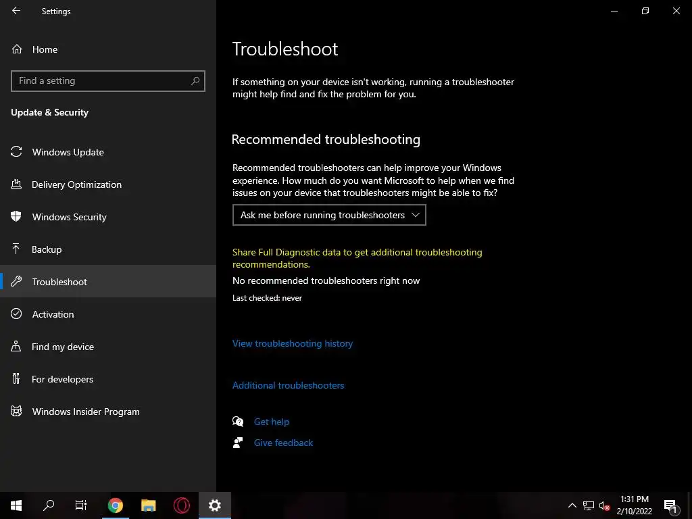692x519 pixels.
Task: Click the back arrow in Settings
Action: click(16, 11)
